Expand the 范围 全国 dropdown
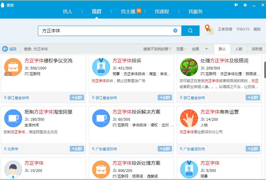This screenshot has height=180, width=266. pos(200,49)
